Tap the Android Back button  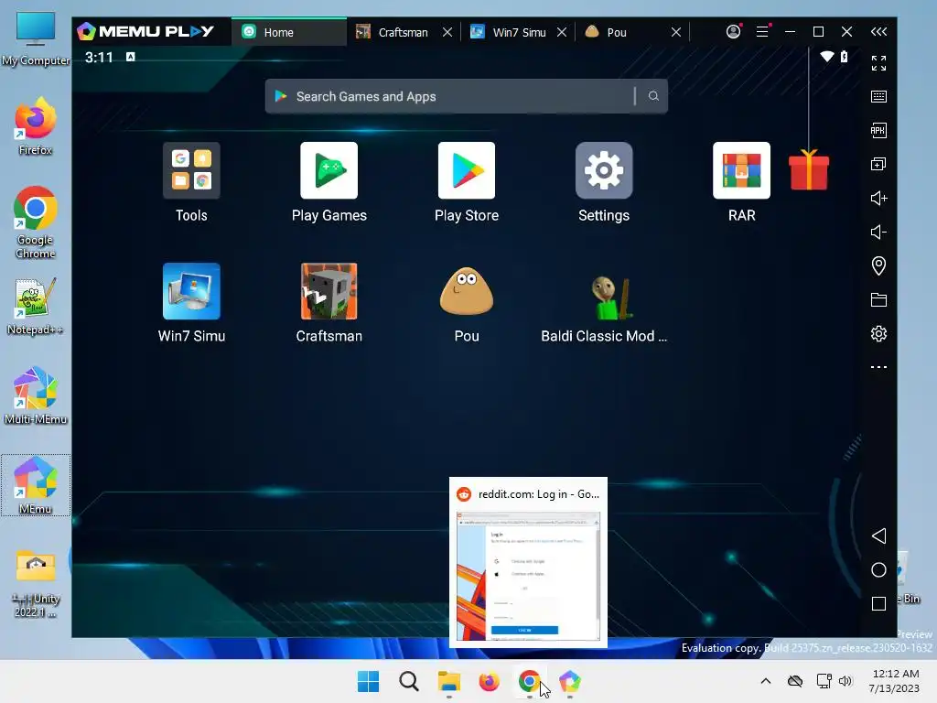(878, 535)
